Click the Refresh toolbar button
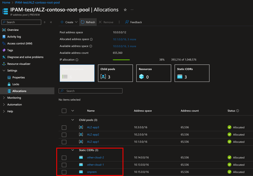Screen dimensions: 253x176 point(88,22)
